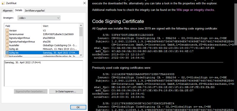This screenshot has width=237, height=111.
Task: Click the Seriennummer field icon
Action: 7,34
